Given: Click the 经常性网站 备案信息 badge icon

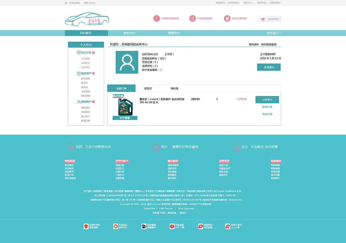Looking at the screenshot, I should point(86,226).
